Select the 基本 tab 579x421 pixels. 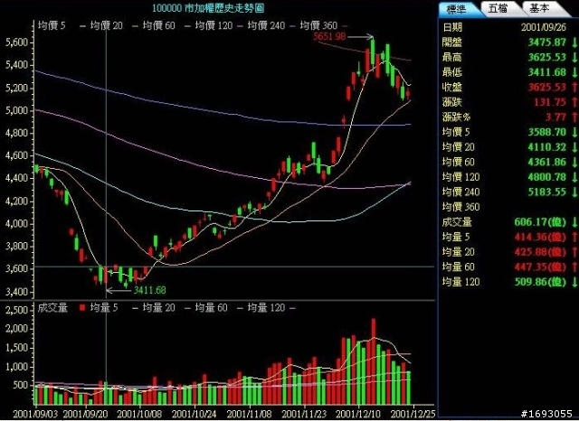(539, 8)
